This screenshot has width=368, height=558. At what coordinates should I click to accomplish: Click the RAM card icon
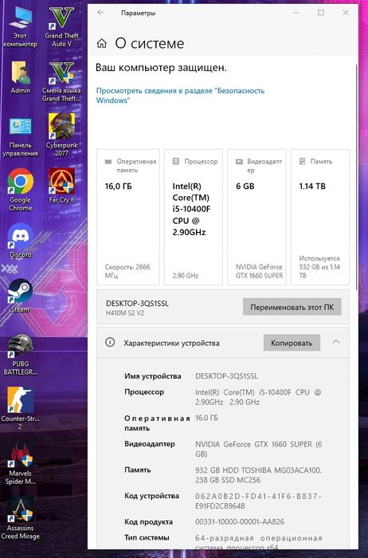click(x=108, y=162)
